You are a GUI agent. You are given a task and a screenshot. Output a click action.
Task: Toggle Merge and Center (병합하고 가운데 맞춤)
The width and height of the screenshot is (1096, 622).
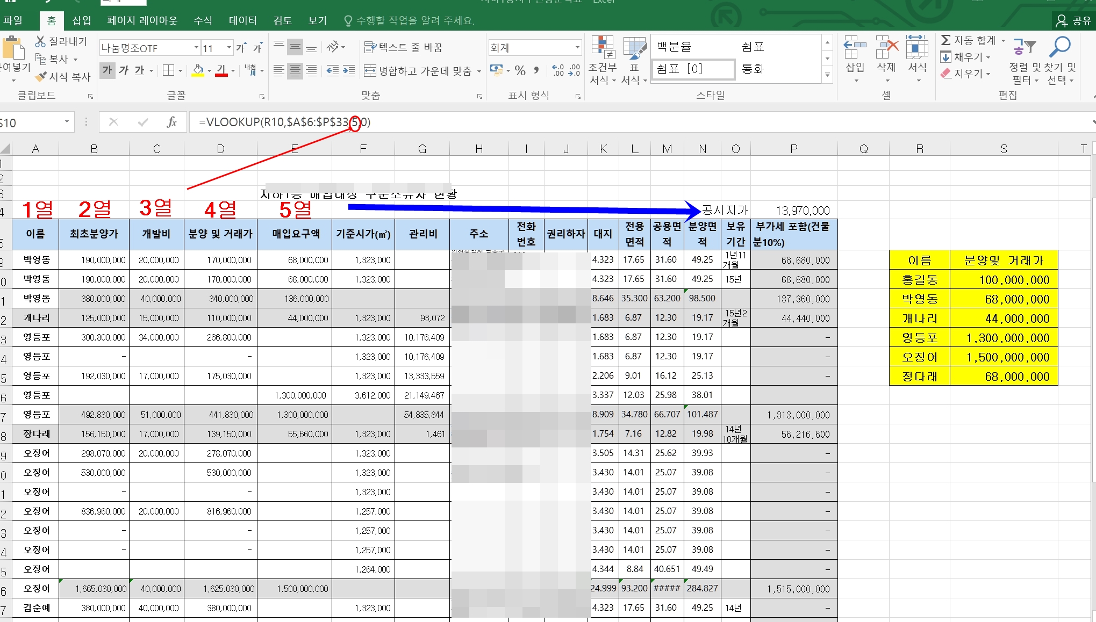418,71
